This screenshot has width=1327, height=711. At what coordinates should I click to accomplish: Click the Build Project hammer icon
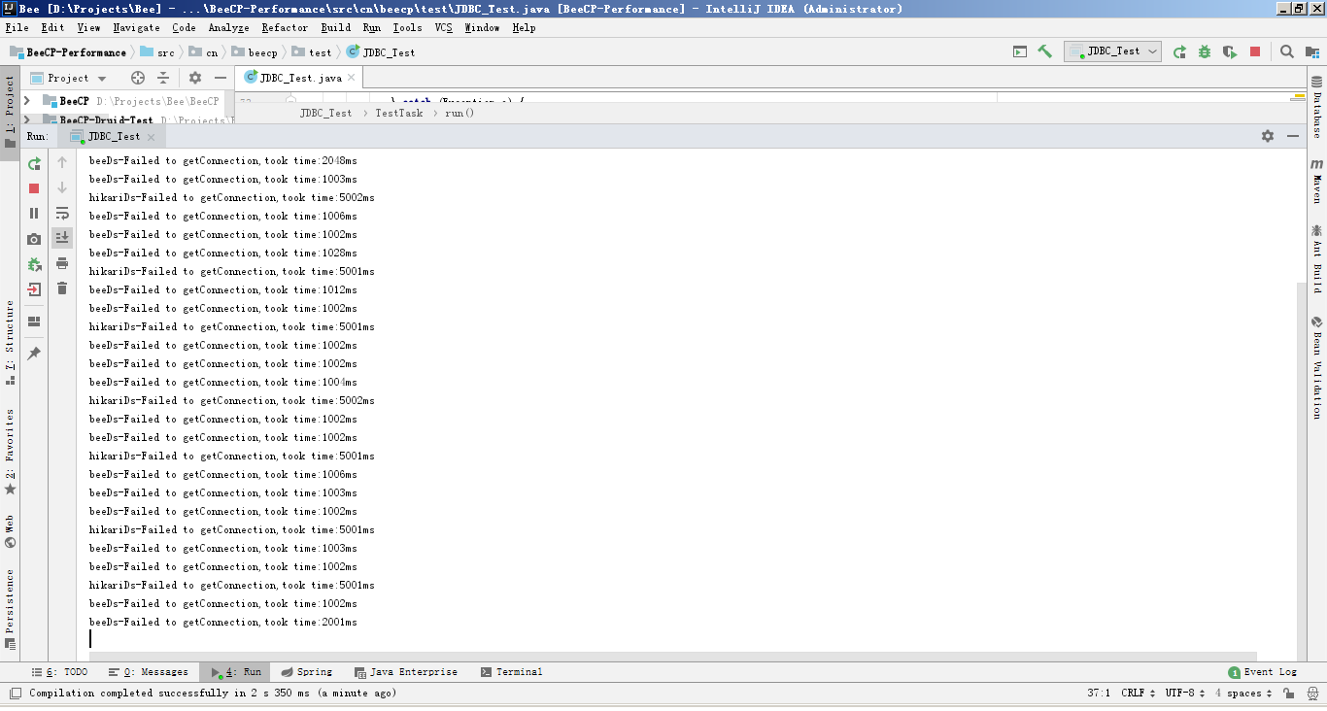pyautogui.click(x=1045, y=52)
